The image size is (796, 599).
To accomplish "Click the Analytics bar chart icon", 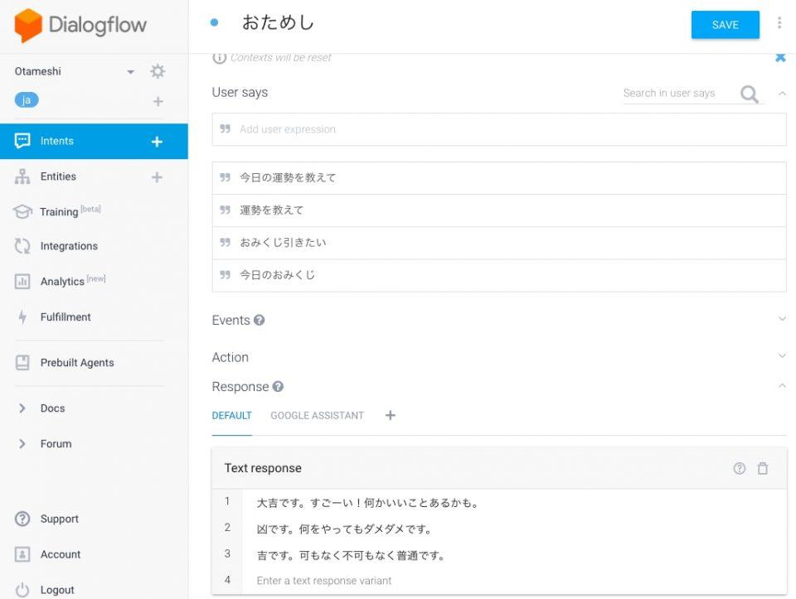I will tap(22, 281).
